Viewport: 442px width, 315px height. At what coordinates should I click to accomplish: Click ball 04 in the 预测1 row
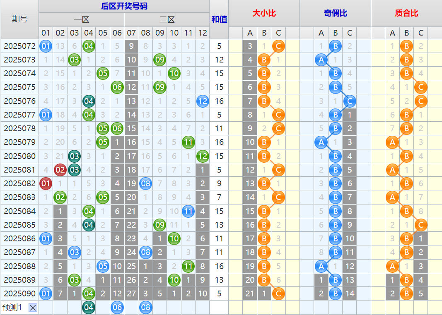pos(89,308)
